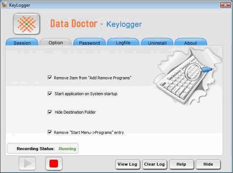The height and width of the screenshot is (173, 233).
Task: Uncheck Remove Item from Add Remove Programs
Action: tap(50, 78)
